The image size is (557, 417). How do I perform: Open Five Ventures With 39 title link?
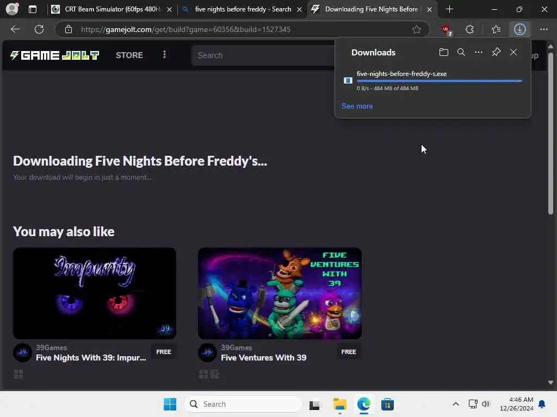tap(264, 357)
